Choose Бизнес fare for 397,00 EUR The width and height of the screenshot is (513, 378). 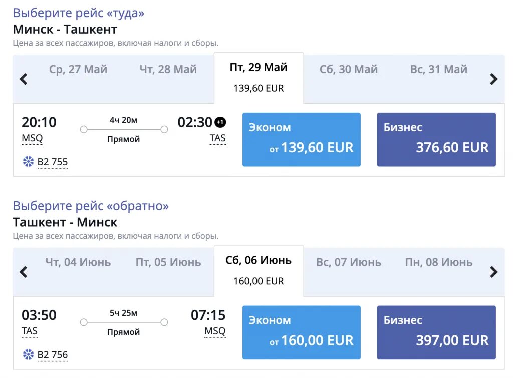point(436,332)
